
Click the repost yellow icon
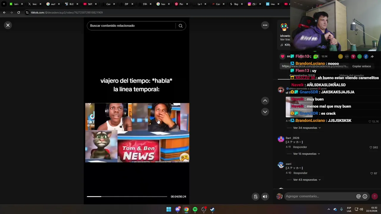tap(341, 56)
